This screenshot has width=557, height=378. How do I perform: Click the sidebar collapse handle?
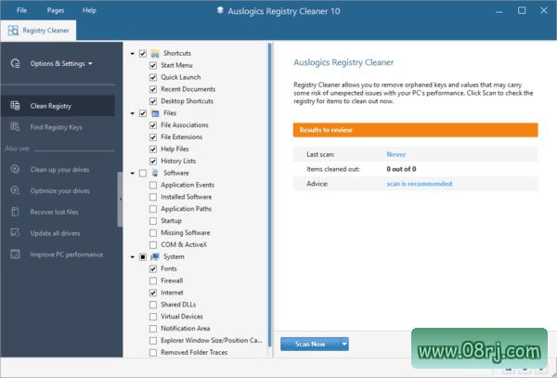120,199
